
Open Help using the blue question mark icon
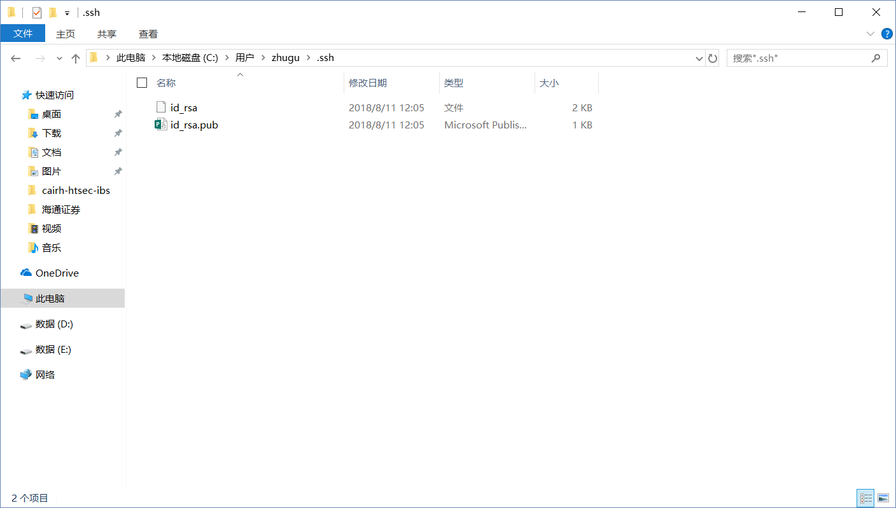(886, 34)
